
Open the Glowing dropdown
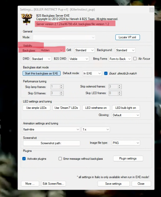pos(126,115)
